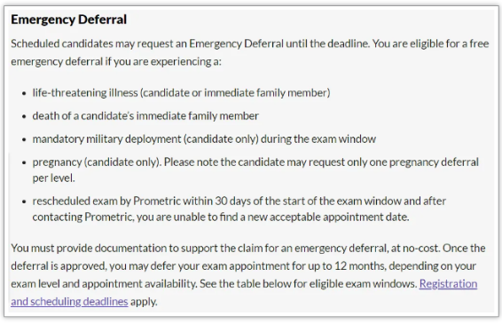This screenshot has width=502, height=324.
Task: Click the 'and scheduling deadlines' link text
Action: 69,302
